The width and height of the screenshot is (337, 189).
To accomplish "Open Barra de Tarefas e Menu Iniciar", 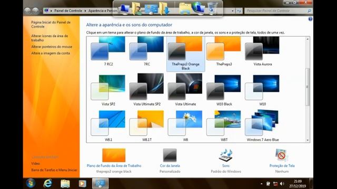I will pyautogui.click(x=54, y=170).
